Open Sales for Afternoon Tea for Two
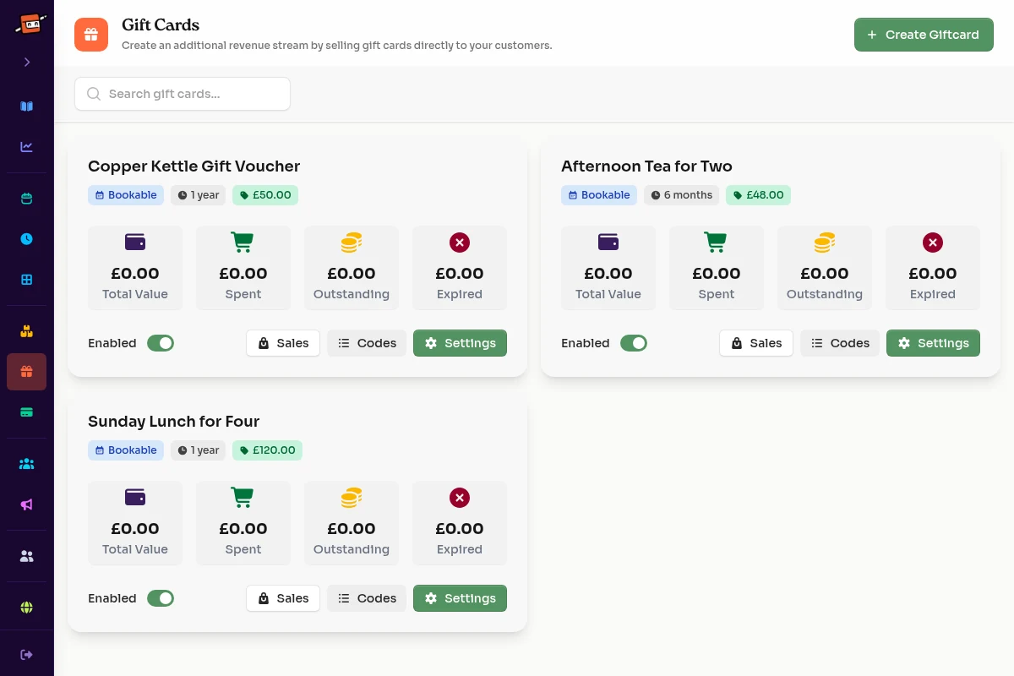1014x676 pixels. pos(756,343)
